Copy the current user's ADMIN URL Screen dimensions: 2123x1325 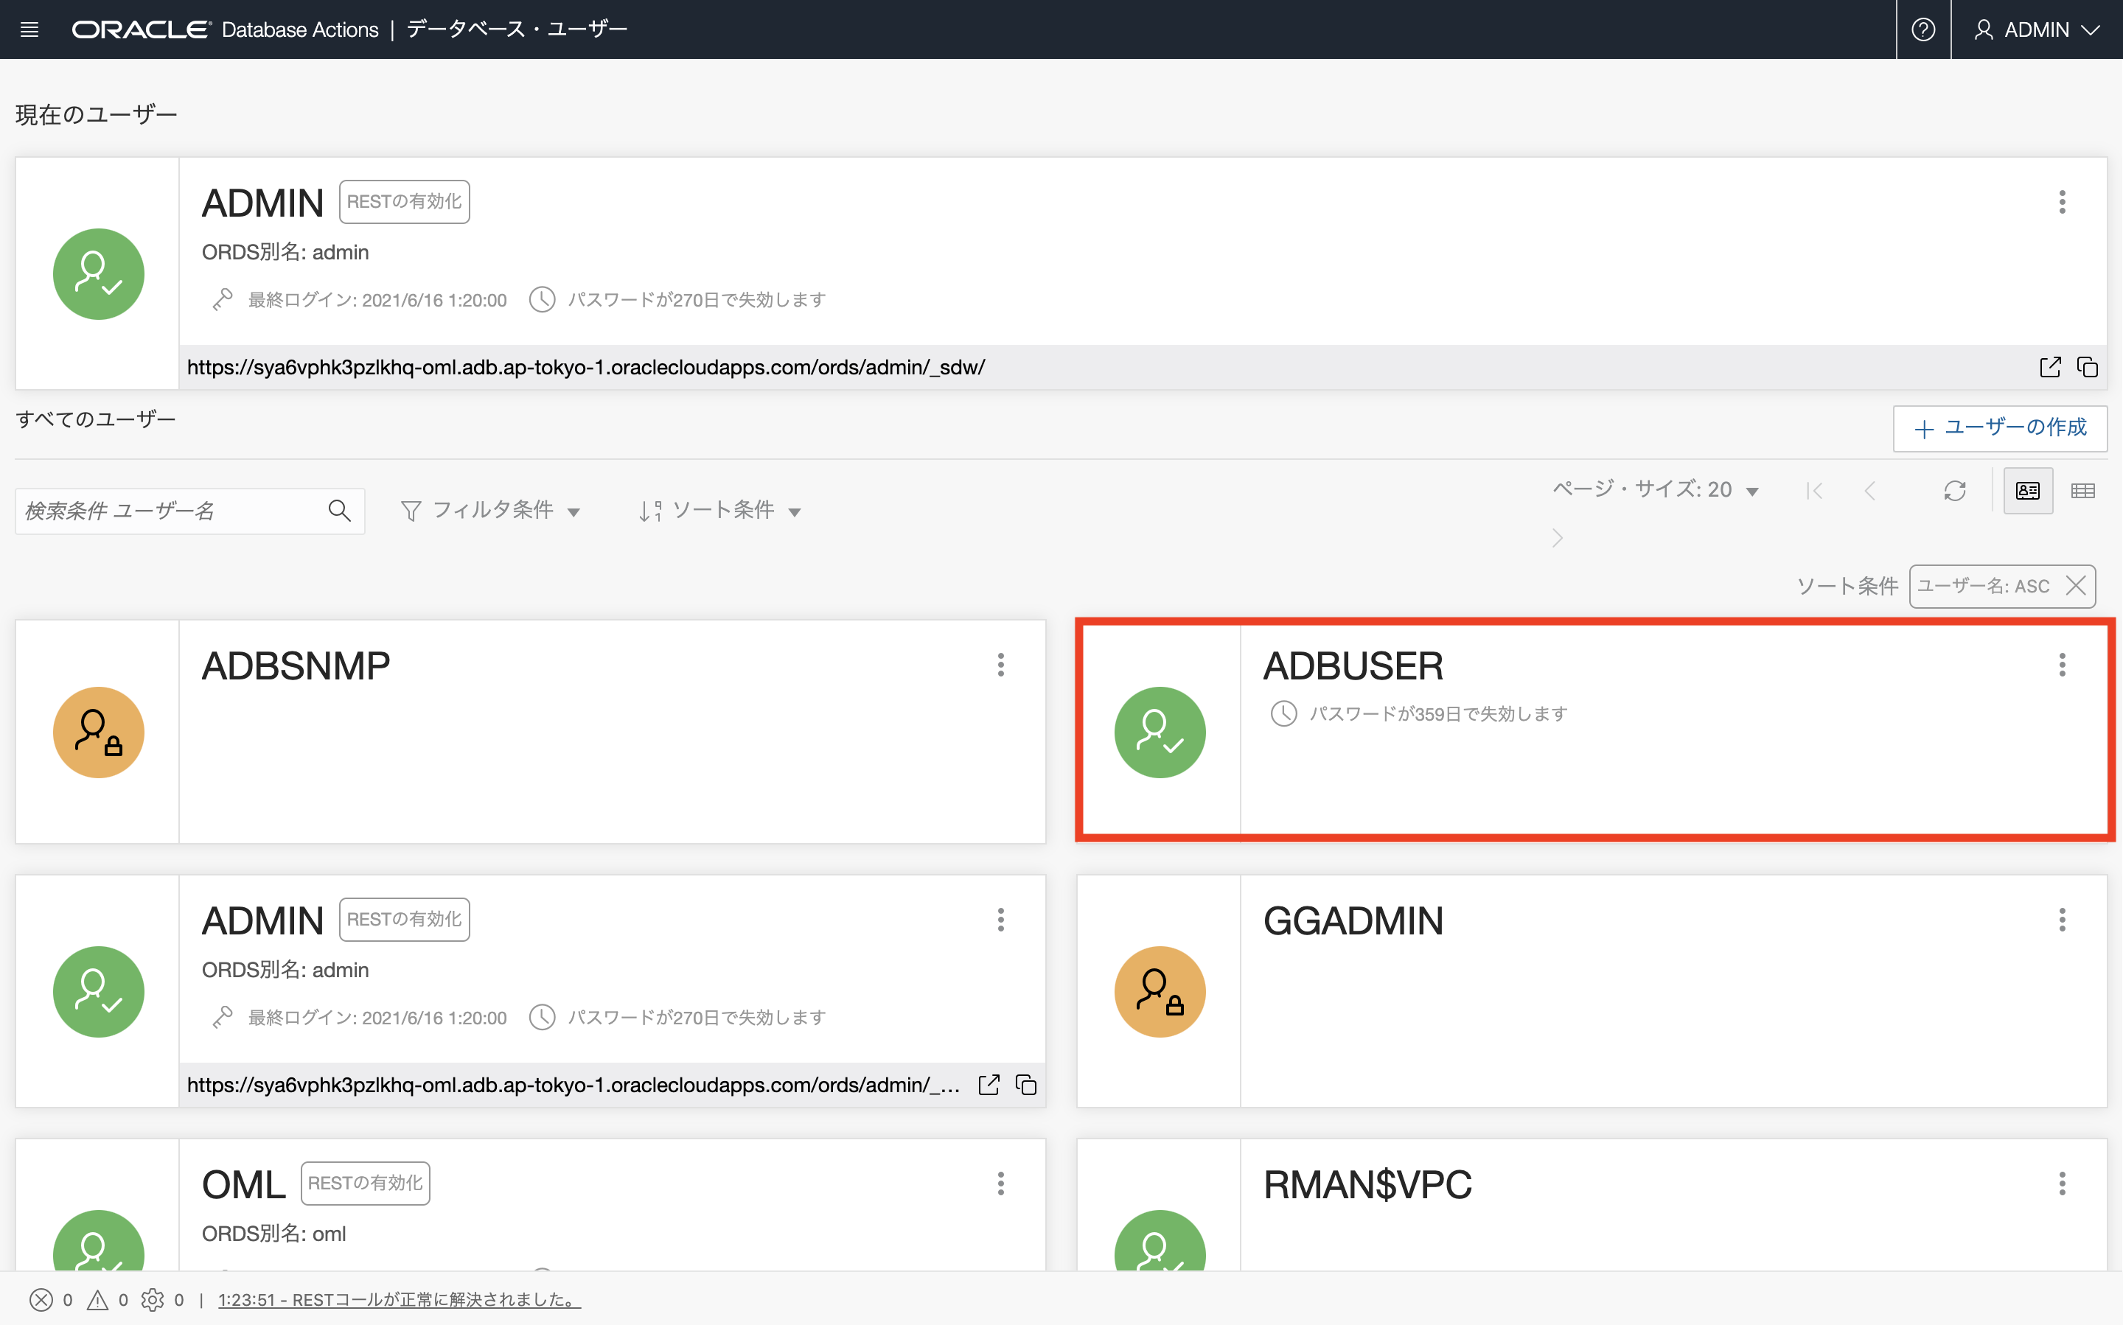(2088, 367)
